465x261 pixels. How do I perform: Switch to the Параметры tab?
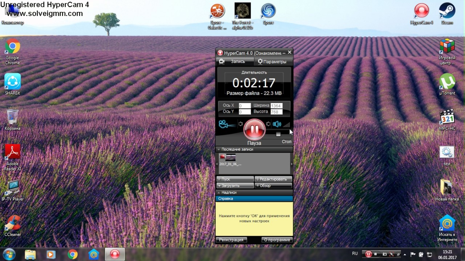[273, 62]
